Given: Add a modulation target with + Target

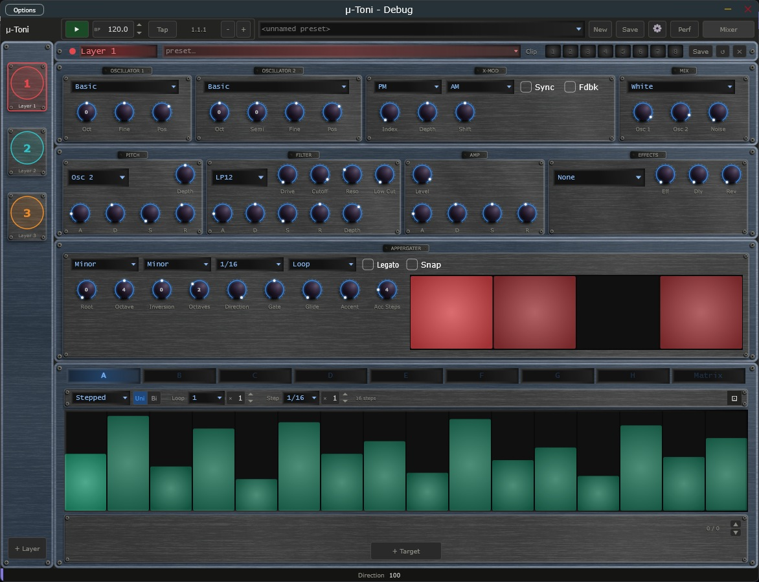Looking at the screenshot, I should click(x=405, y=551).
